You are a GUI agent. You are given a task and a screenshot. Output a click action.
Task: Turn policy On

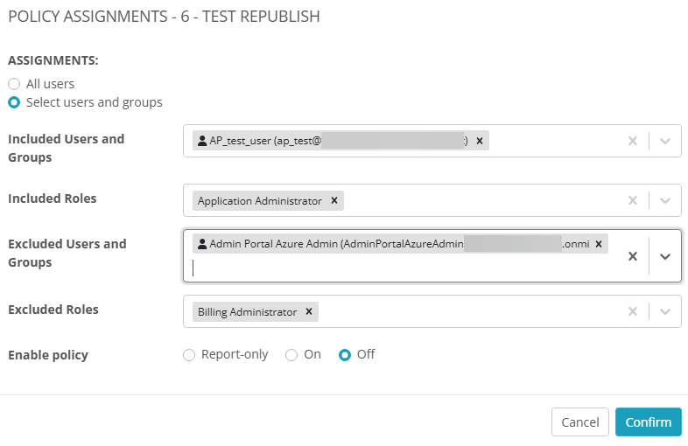point(291,355)
